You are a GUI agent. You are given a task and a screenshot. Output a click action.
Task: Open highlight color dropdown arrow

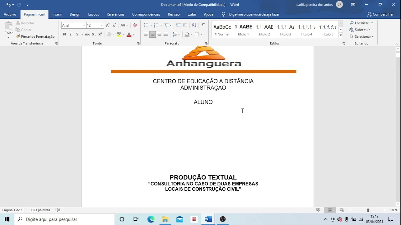tap(124, 34)
